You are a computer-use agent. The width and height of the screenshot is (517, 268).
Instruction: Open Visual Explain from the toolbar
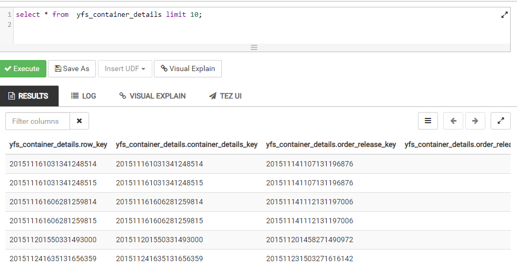pos(188,68)
